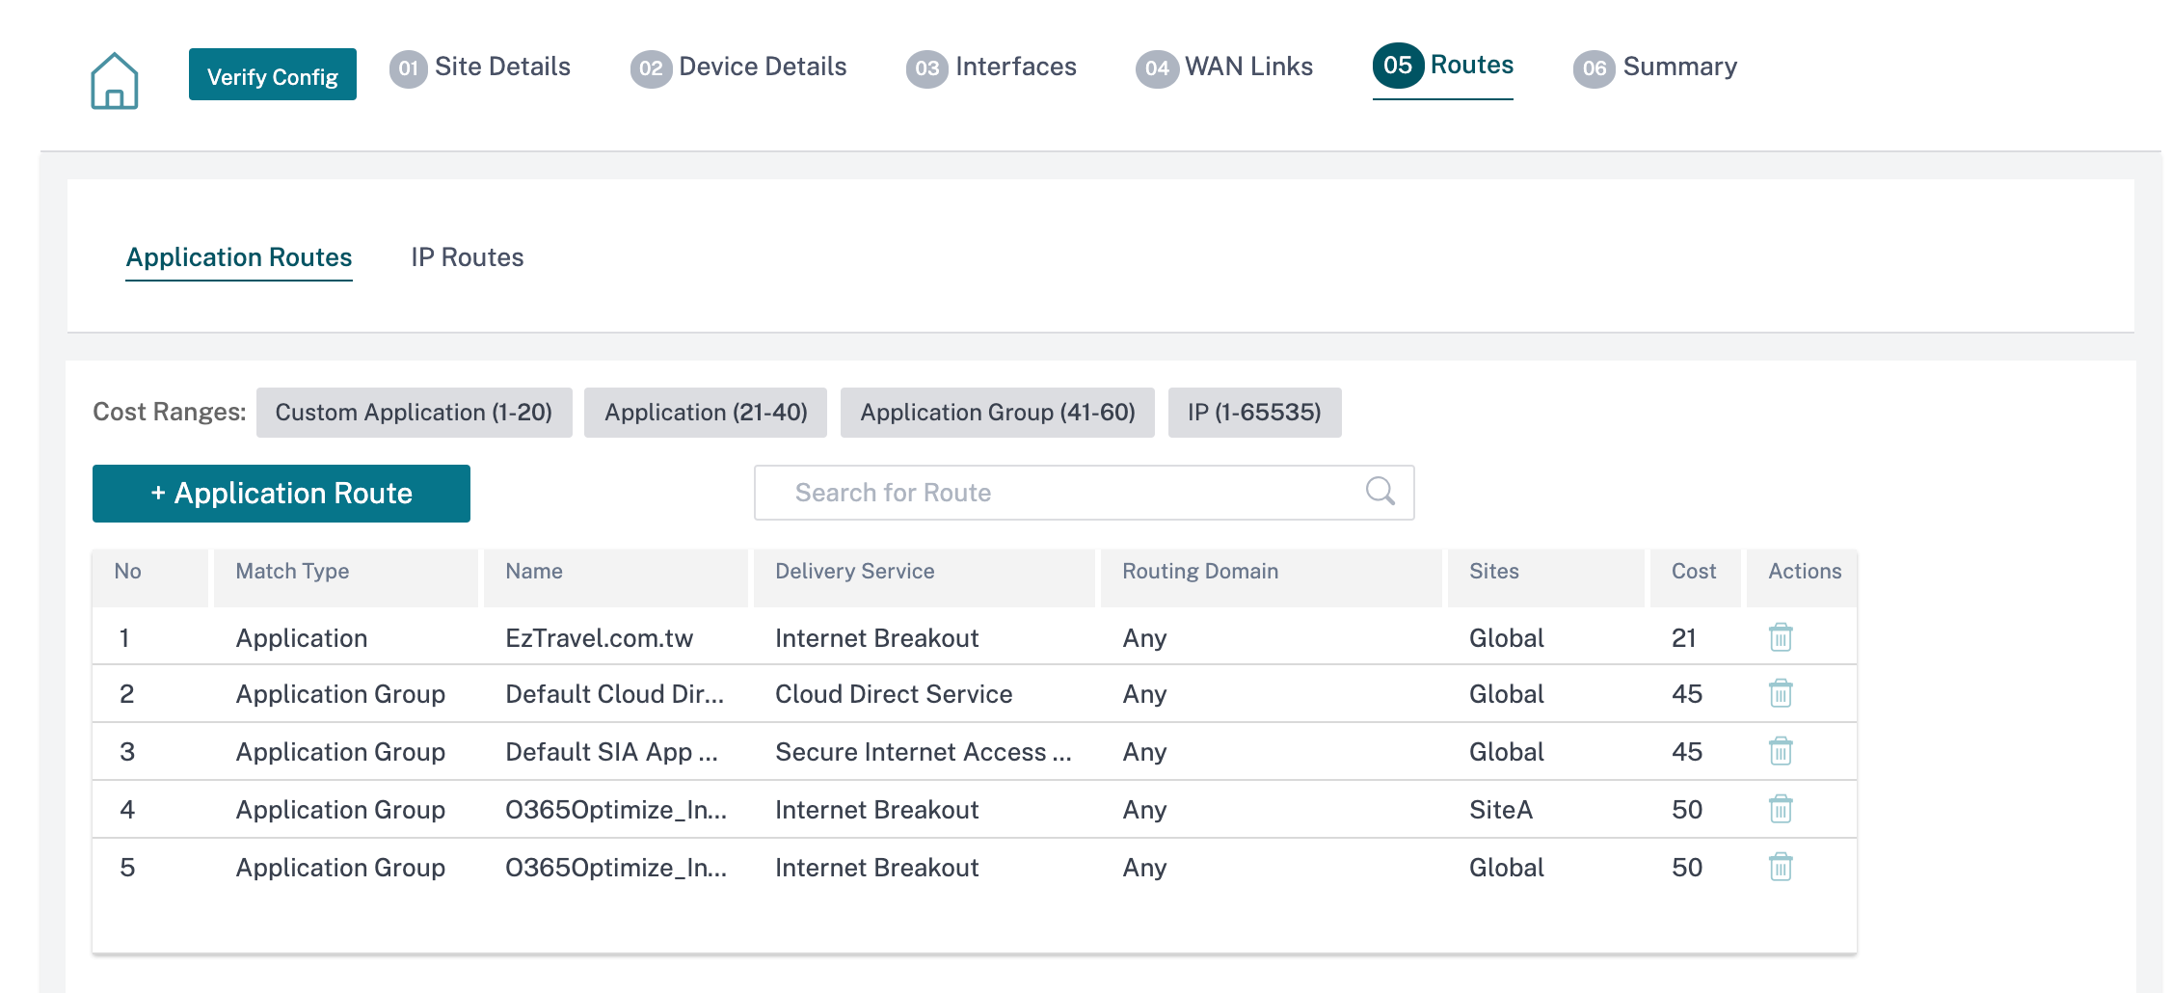Delete the EzTravel.com.tw route
Image resolution: width=2171 pixels, height=993 pixels.
1781,637
